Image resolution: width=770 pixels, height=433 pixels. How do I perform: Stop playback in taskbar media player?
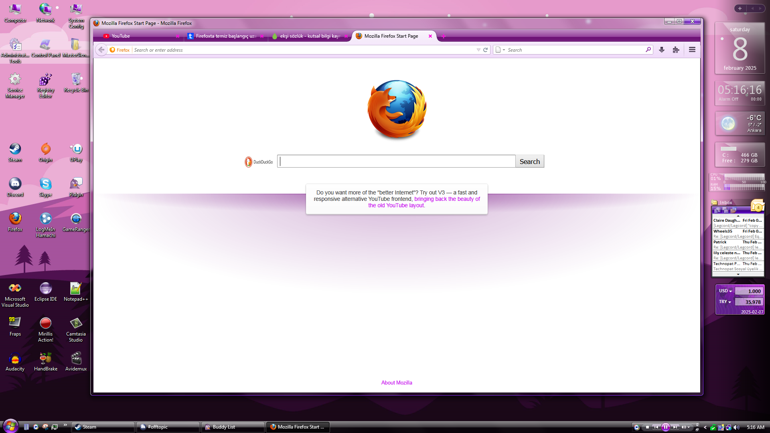(647, 427)
